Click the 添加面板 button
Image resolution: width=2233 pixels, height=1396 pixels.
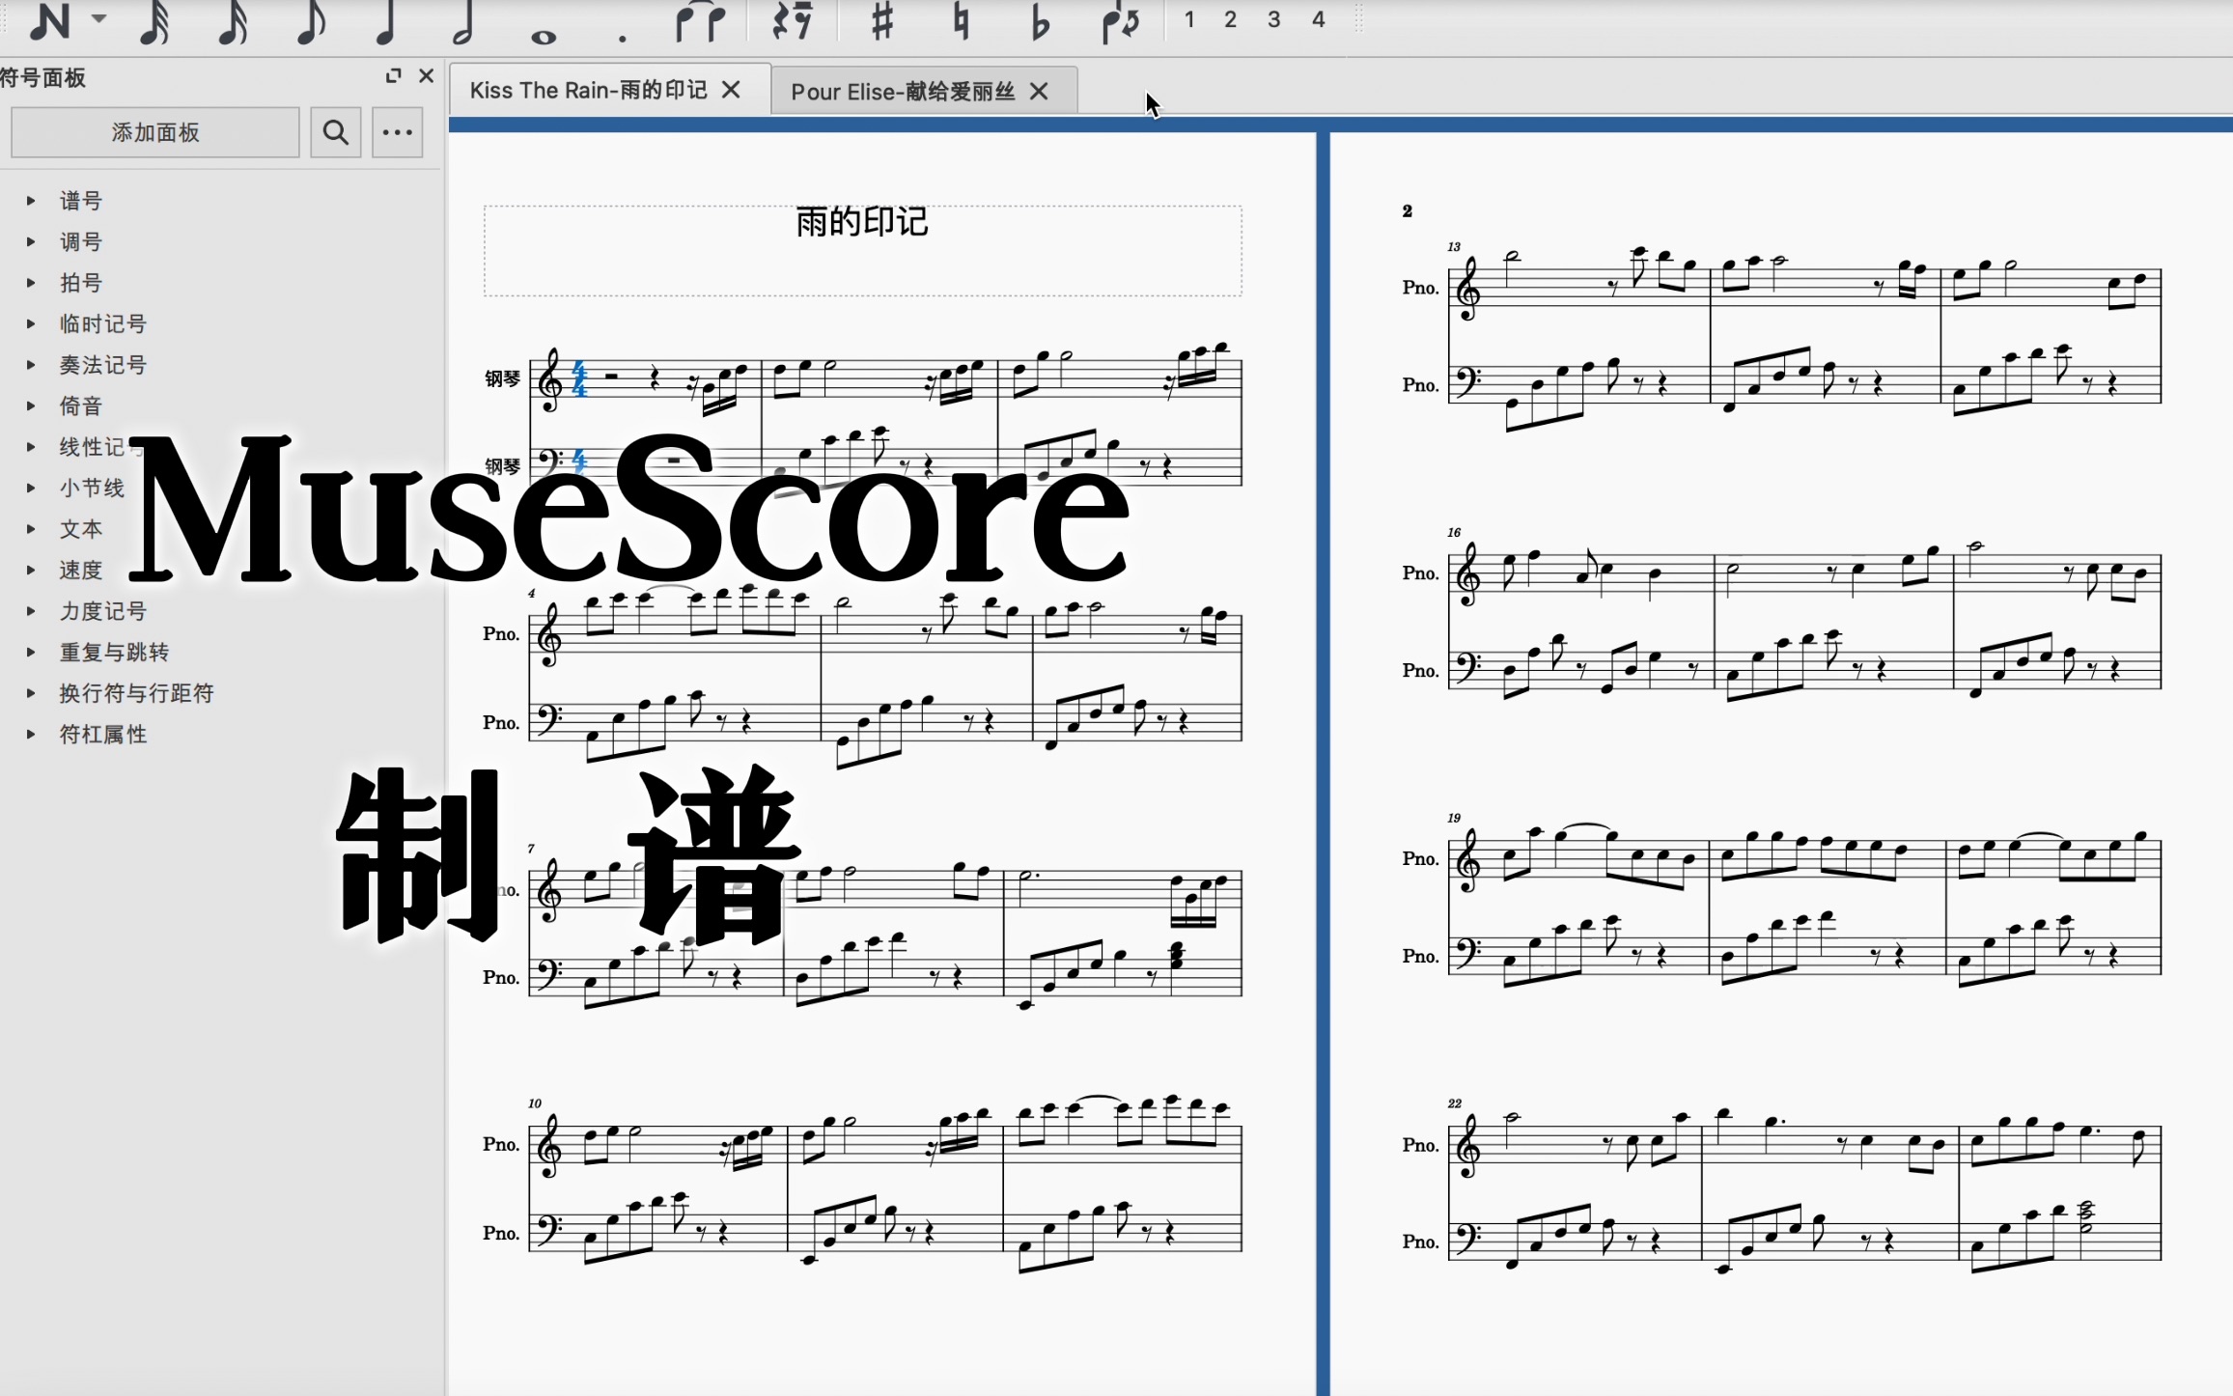tap(155, 132)
